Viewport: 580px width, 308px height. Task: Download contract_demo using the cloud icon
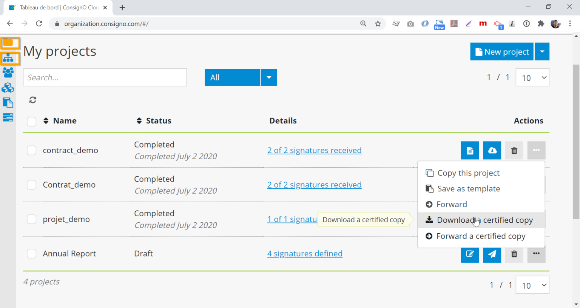coord(492,151)
